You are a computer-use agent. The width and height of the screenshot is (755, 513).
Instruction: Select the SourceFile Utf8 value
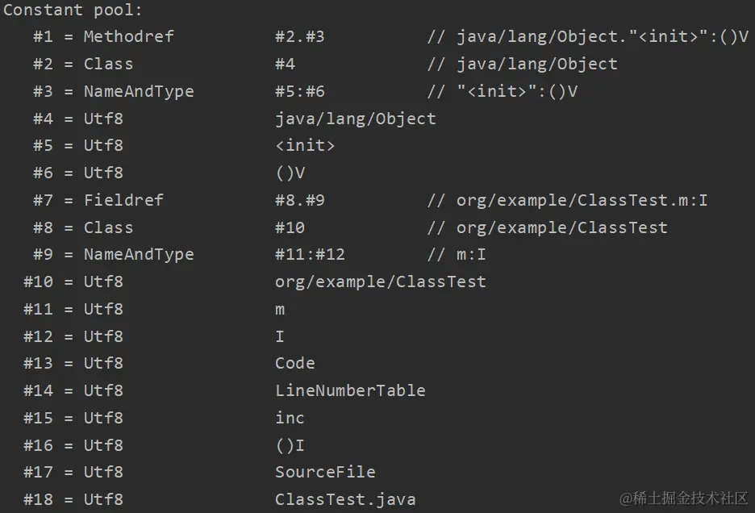325,472
